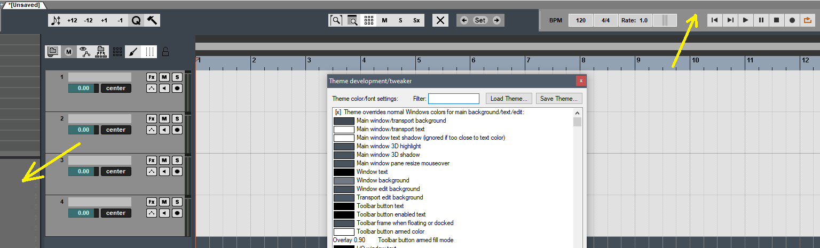Click the Rate: 1.0 field
Viewport: 820px width, 248px height.
[x=635, y=20]
